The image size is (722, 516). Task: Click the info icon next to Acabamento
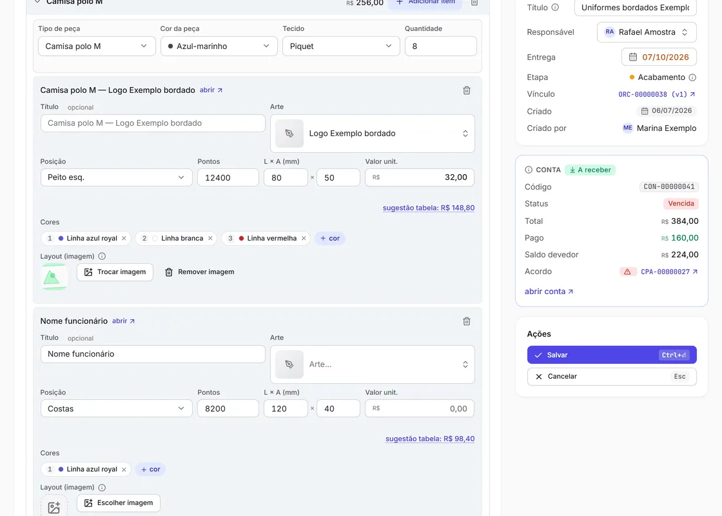coord(692,77)
